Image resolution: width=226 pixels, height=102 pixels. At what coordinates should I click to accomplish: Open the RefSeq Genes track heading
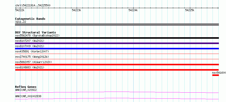26,87
